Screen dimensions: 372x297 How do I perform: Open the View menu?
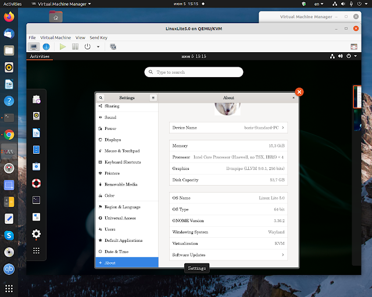point(80,38)
